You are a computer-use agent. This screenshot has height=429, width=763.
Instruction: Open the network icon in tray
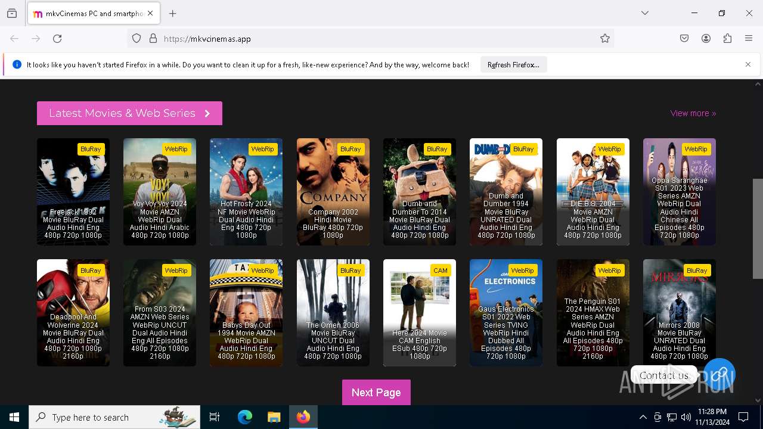click(672, 417)
